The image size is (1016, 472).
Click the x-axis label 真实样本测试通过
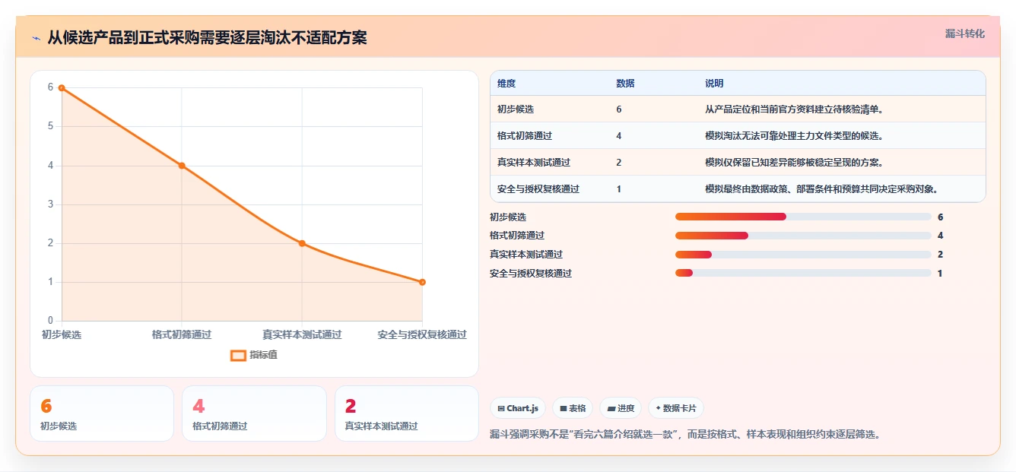pos(302,334)
